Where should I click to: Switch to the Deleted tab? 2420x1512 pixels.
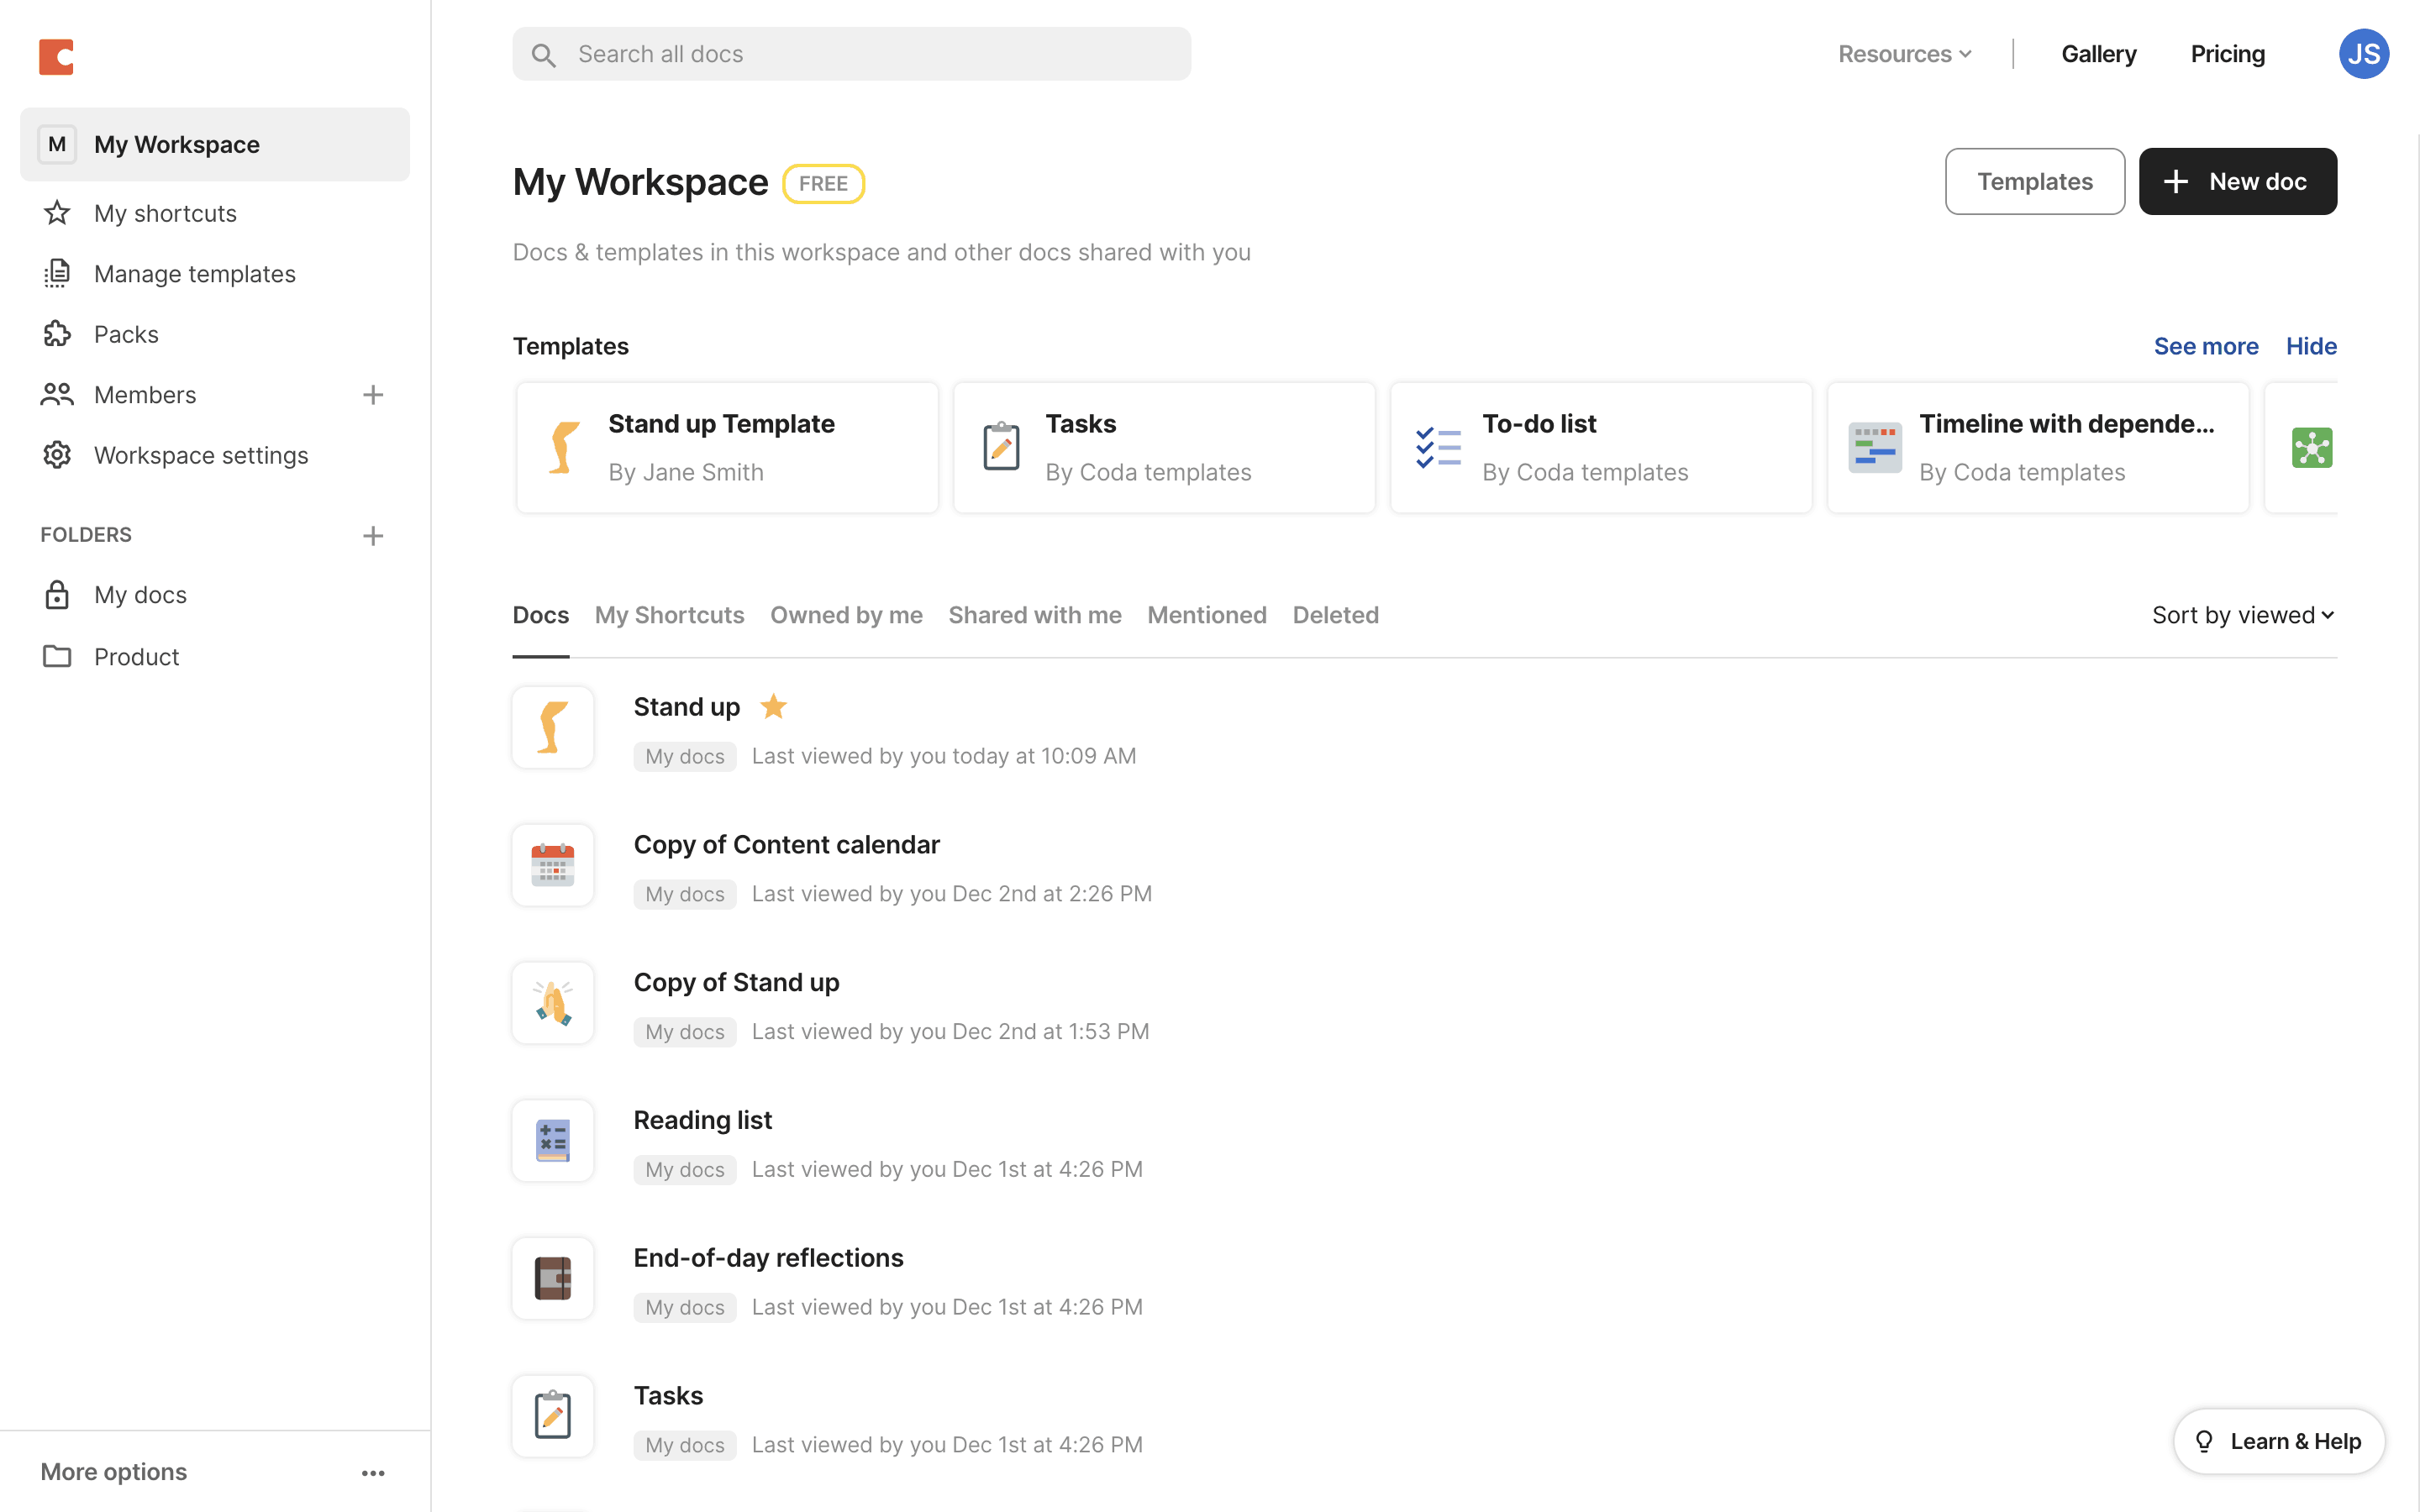(x=1335, y=615)
